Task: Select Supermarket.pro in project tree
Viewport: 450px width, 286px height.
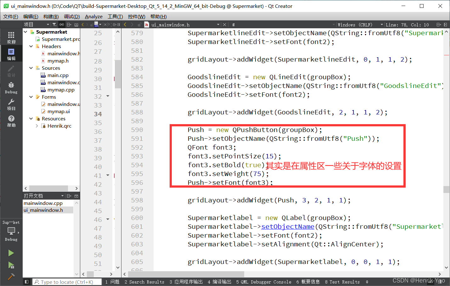Action: tap(61, 39)
